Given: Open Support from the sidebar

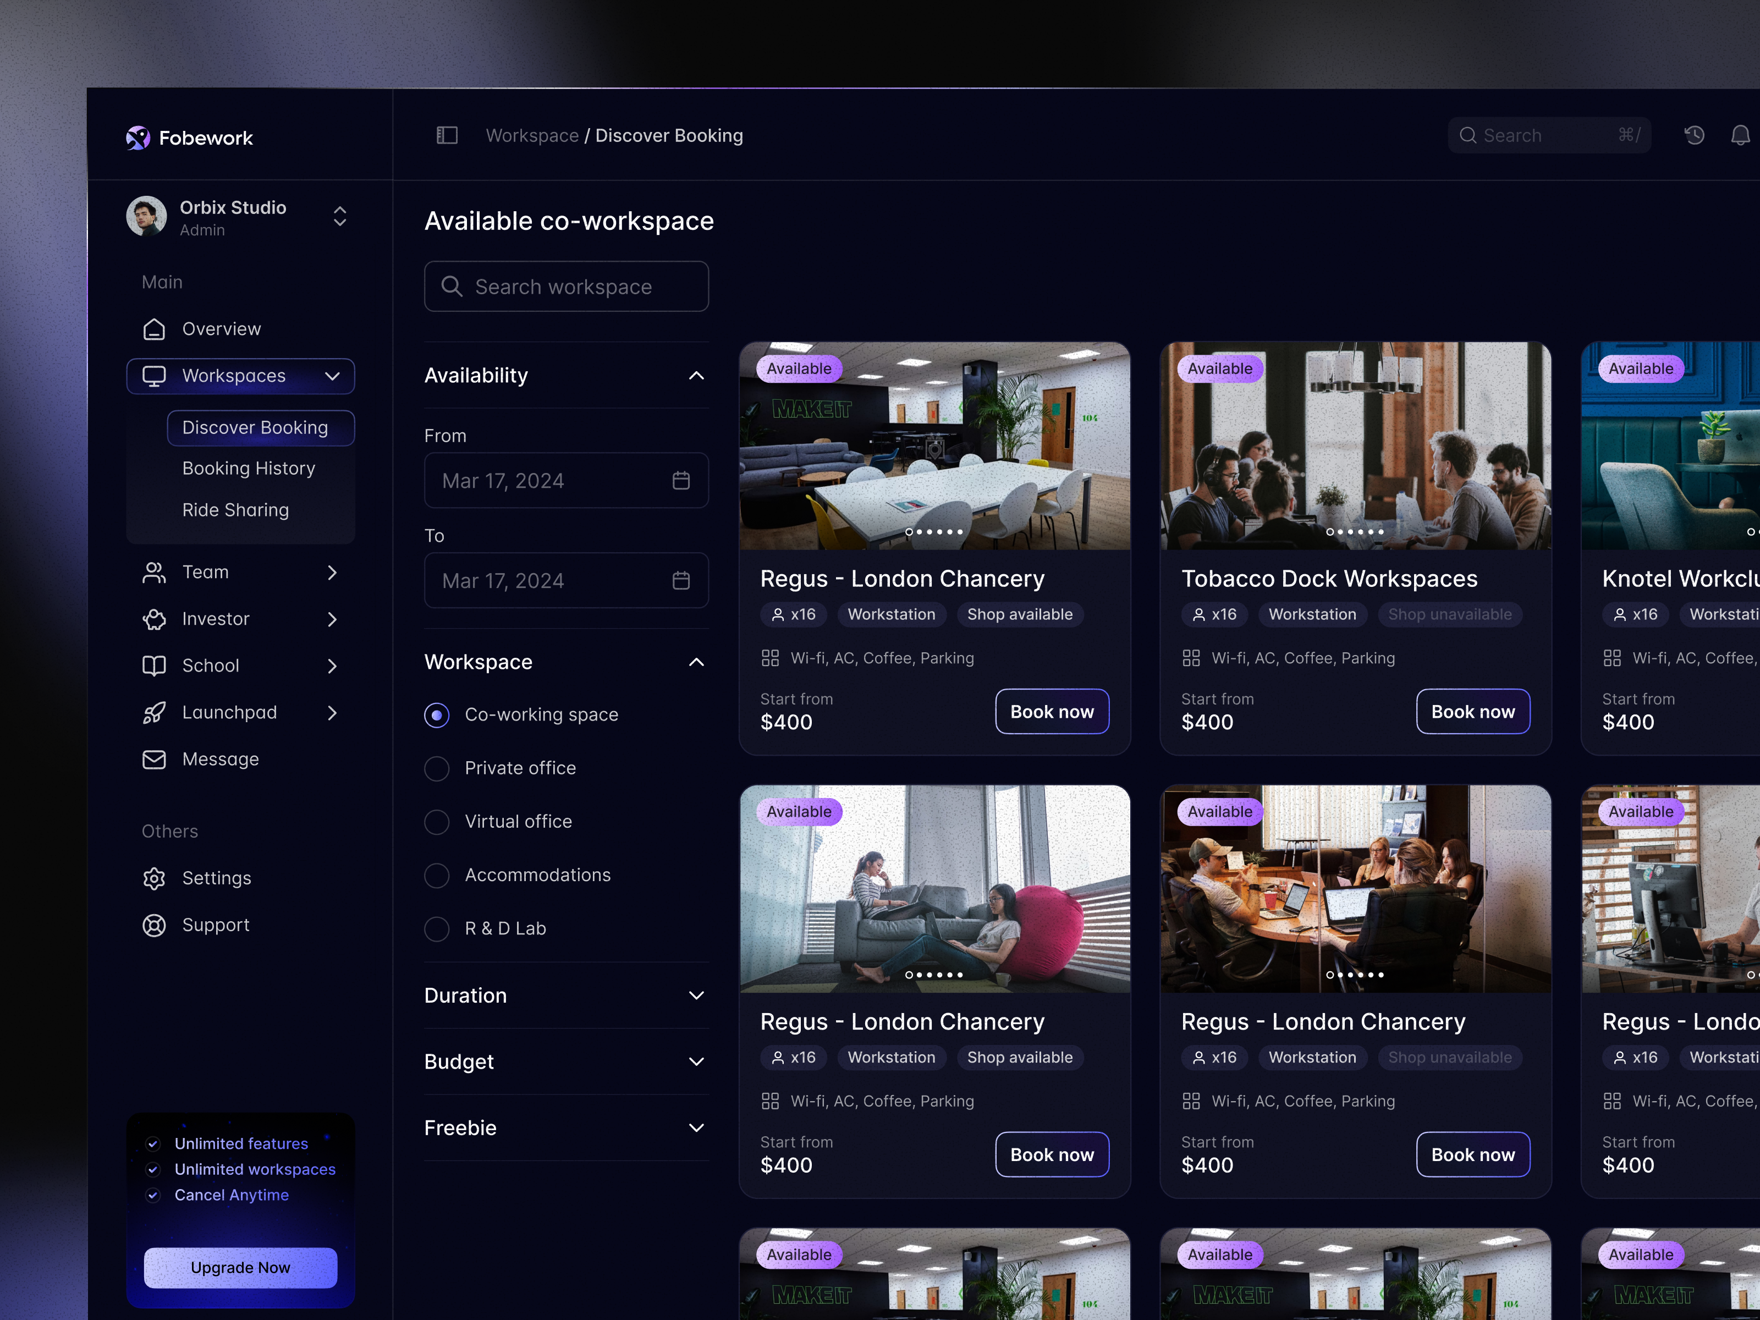Looking at the screenshot, I should click(216, 925).
